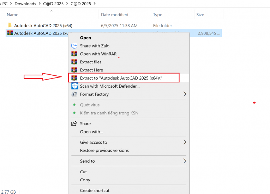
Task: Click the PC breadcrumb segment
Action: (x=5, y=4)
